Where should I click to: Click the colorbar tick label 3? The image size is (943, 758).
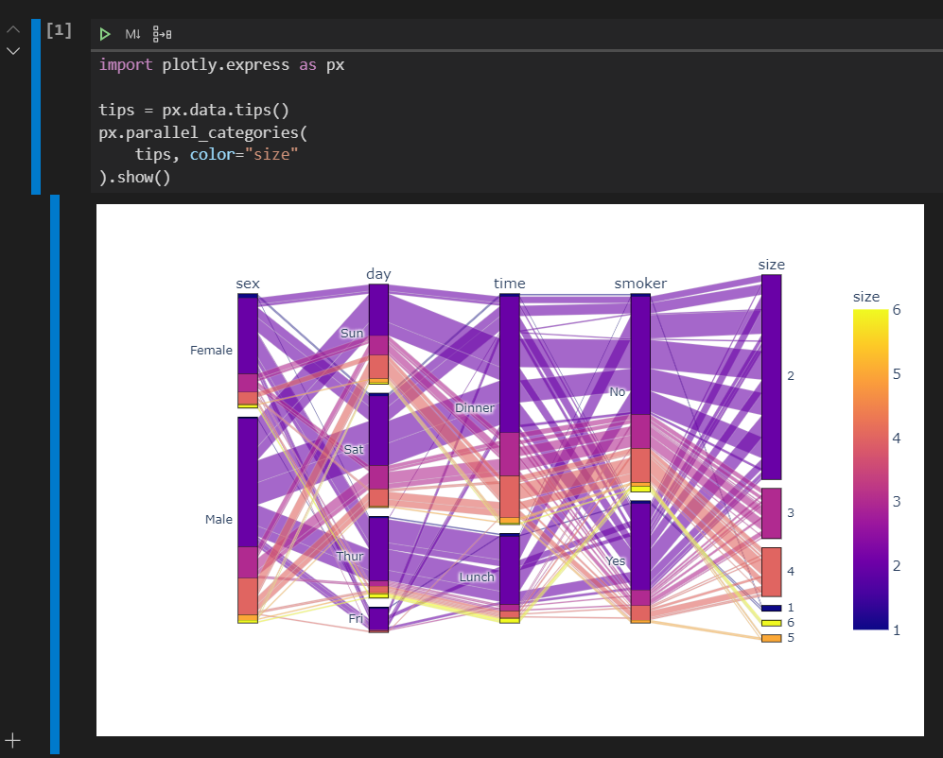897,501
